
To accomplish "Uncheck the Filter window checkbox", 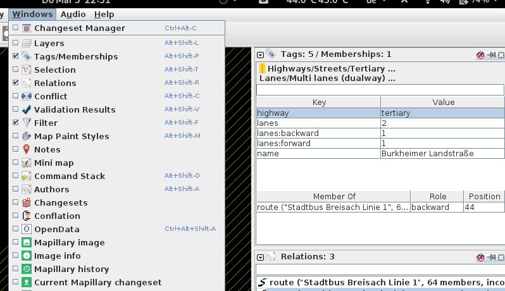I will pyautogui.click(x=15, y=122).
